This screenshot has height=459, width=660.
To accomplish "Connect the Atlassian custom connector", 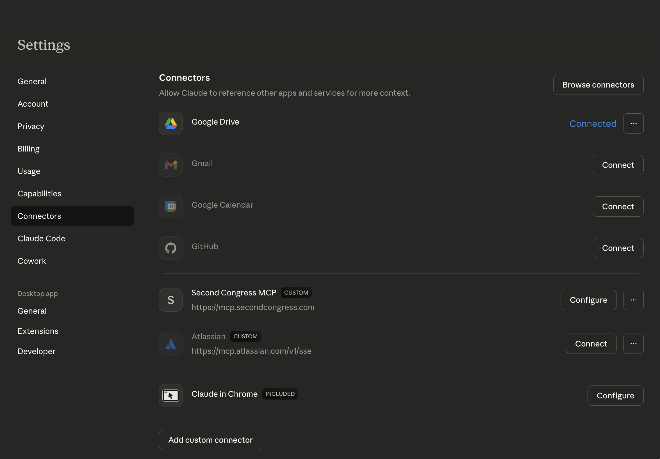I will point(591,343).
